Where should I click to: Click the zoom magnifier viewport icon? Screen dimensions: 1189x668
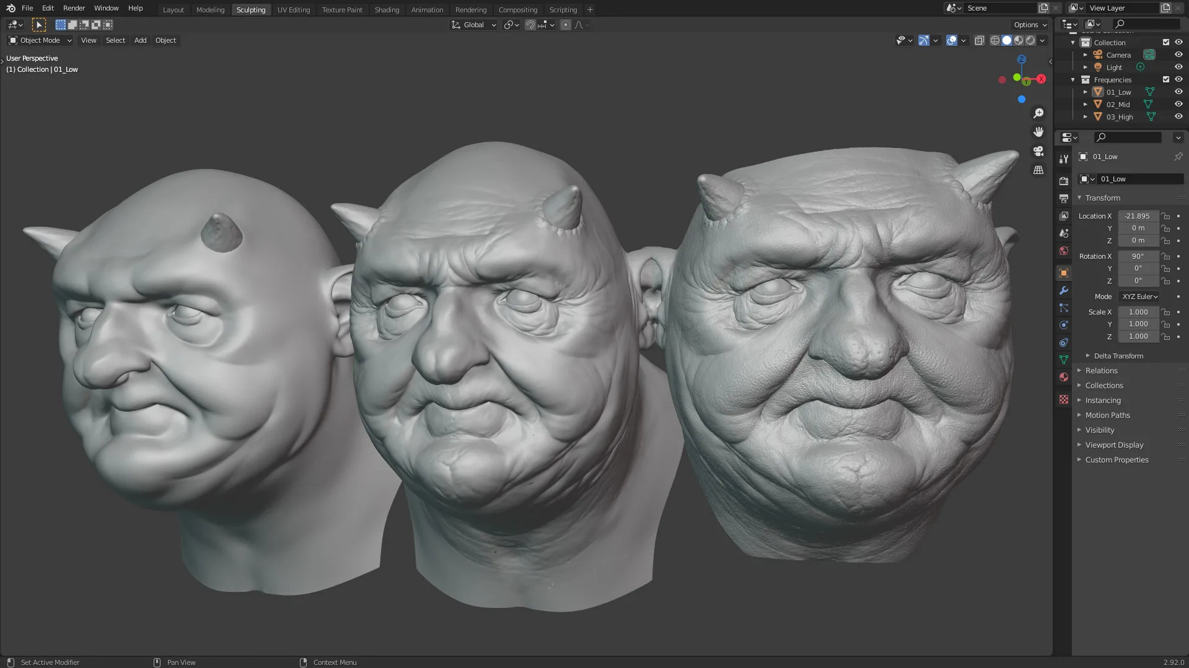[1038, 113]
